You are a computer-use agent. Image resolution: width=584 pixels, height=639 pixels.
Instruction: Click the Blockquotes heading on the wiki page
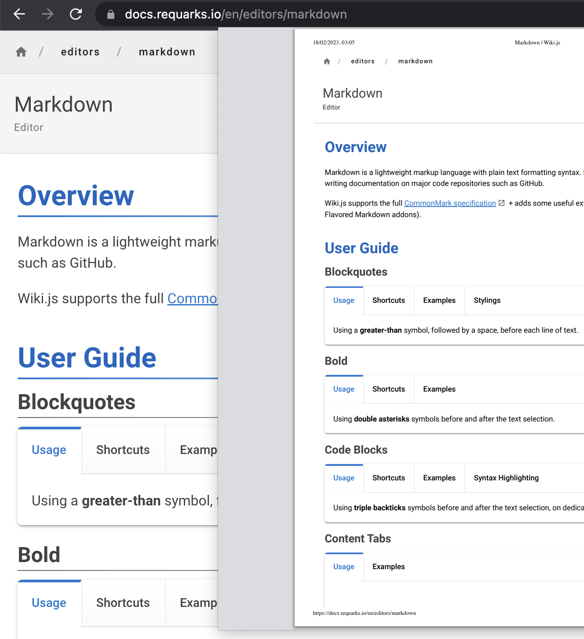pyautogui.click(x=77, y=402)
